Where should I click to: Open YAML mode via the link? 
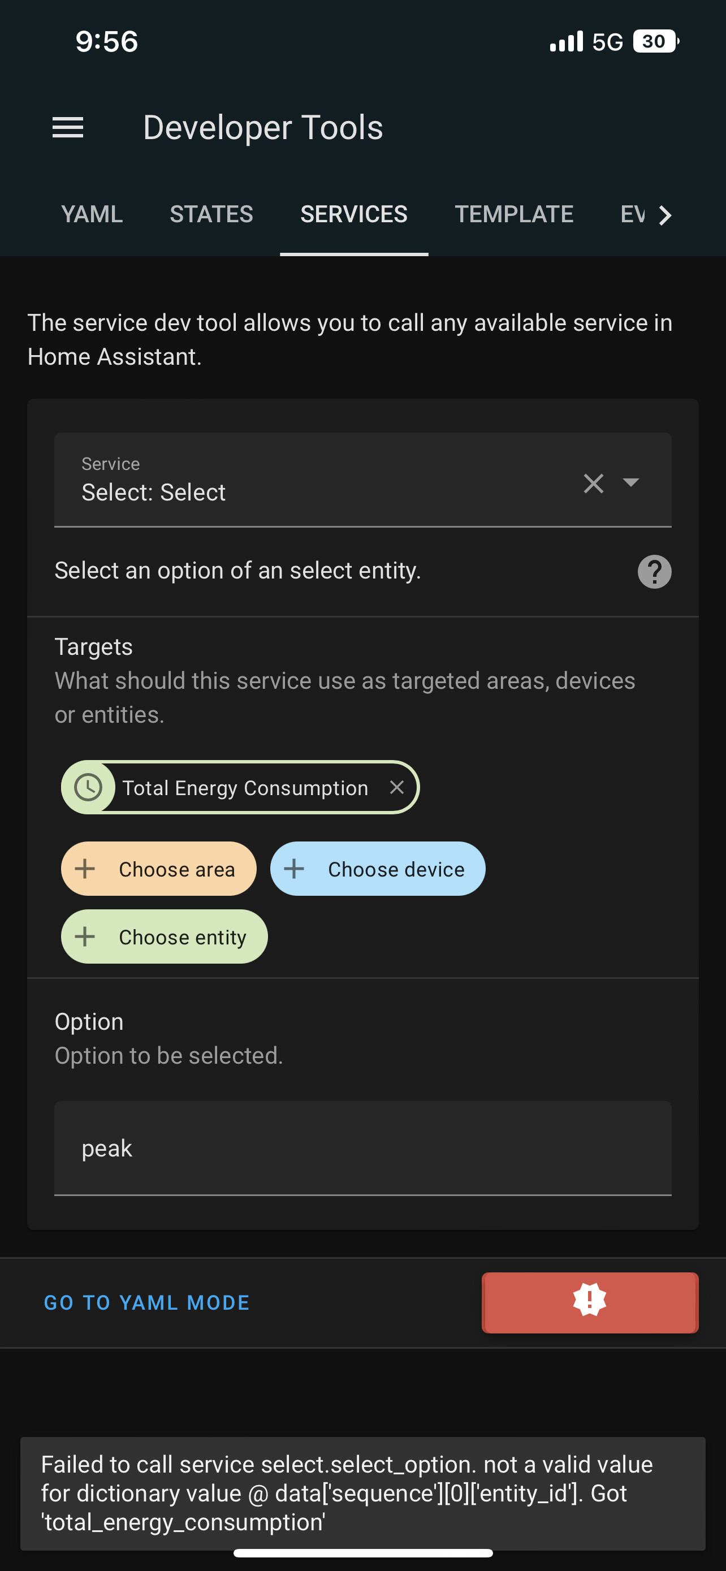click(146, 1302)
